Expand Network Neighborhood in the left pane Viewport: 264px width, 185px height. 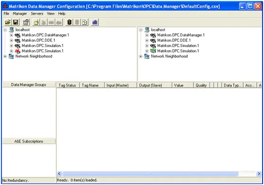pos(5,56)
